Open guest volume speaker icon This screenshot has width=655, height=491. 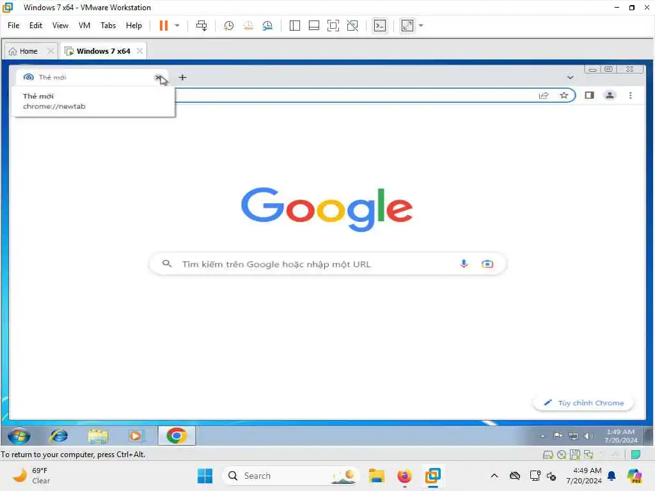588,436
